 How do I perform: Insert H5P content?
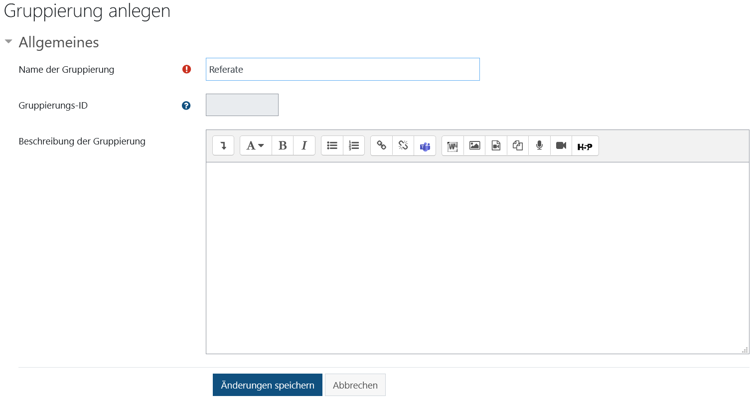coord(585,146)
